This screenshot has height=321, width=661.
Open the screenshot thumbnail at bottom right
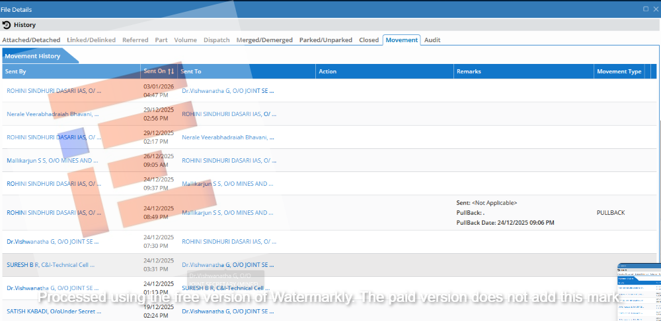click(x=639, y=291)
